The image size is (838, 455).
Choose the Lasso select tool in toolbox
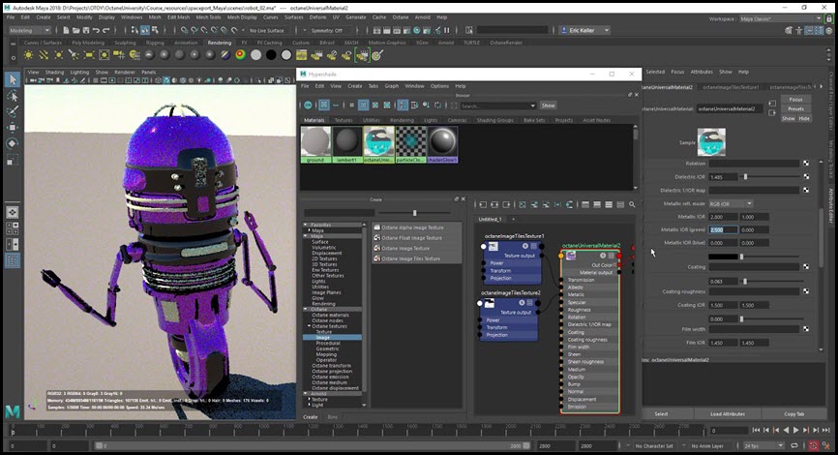click(x=13, y=96)
